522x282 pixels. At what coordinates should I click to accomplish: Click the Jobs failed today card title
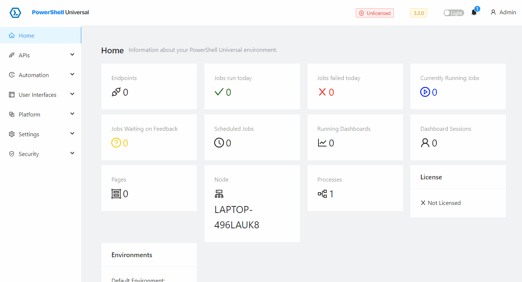339,78
